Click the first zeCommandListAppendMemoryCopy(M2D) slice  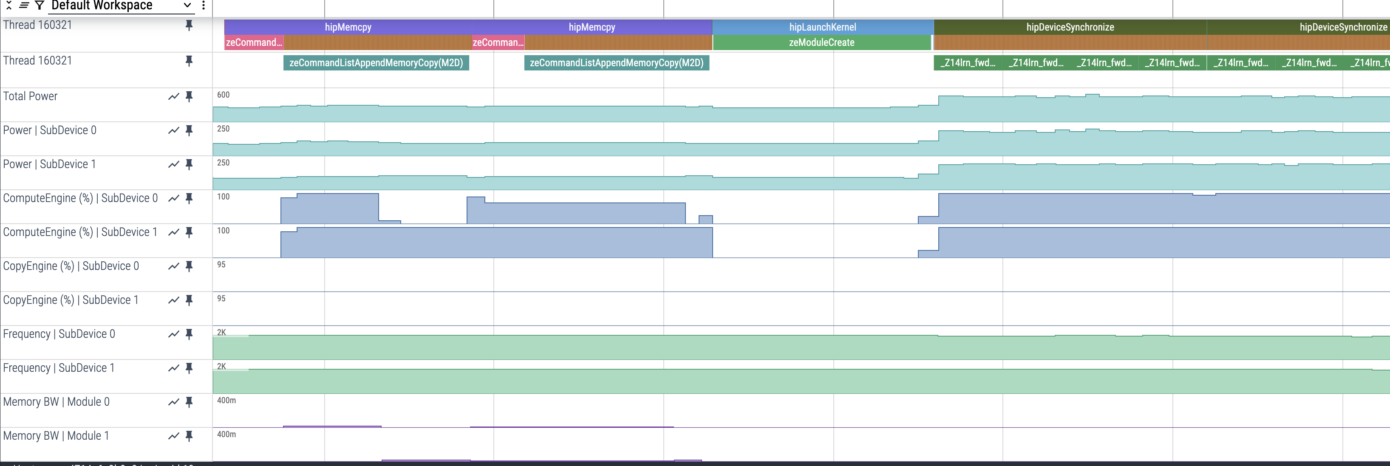[x=376, y=63]
